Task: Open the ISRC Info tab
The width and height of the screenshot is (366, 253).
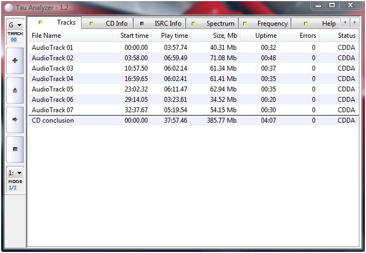Action: (162, 24)
